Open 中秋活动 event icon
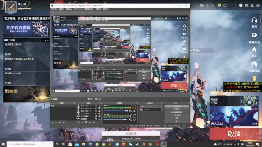Viewport: 262px width, 147px height. 254,64
